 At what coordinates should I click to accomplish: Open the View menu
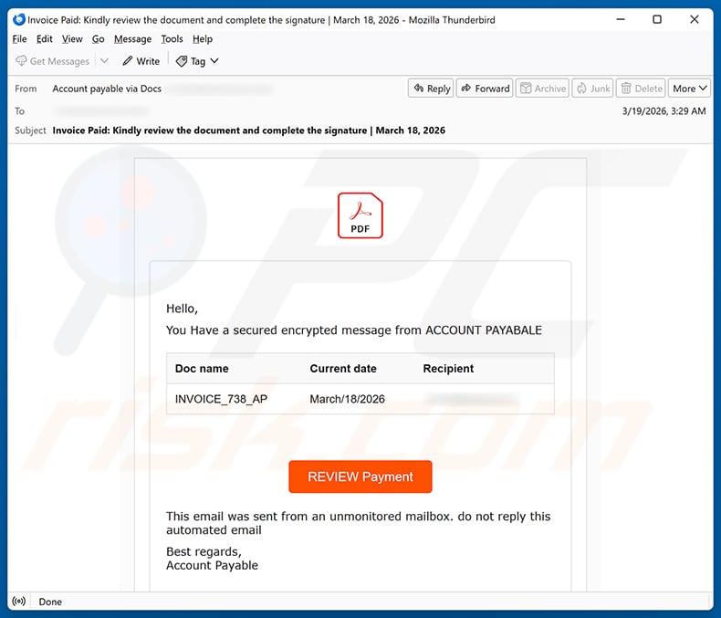click(x=72, y=39)
